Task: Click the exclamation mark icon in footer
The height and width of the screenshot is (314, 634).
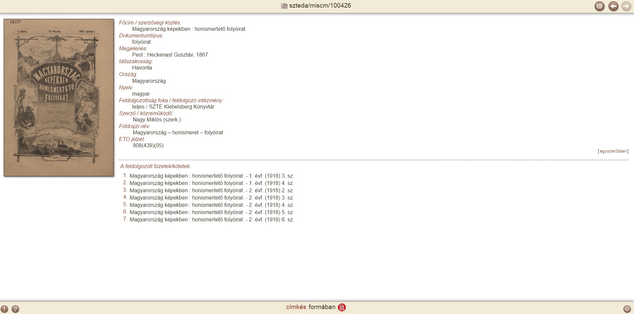Action: 4,309
